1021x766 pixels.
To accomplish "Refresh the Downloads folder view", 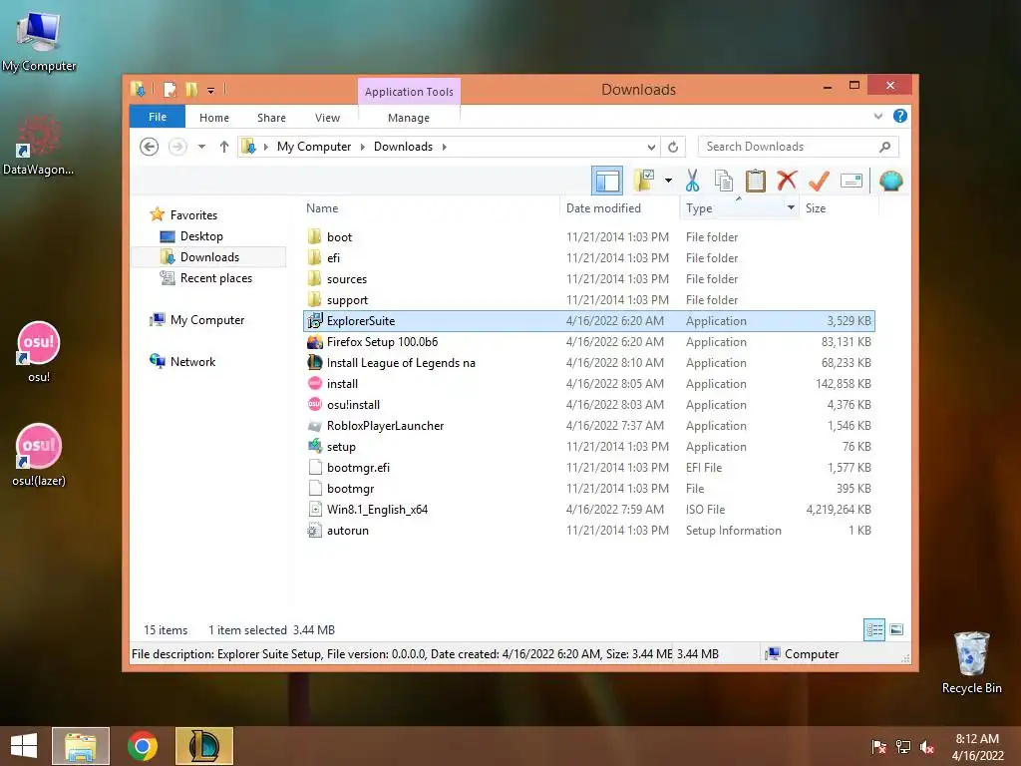I will pyautogui.click(x=673, y=148).
